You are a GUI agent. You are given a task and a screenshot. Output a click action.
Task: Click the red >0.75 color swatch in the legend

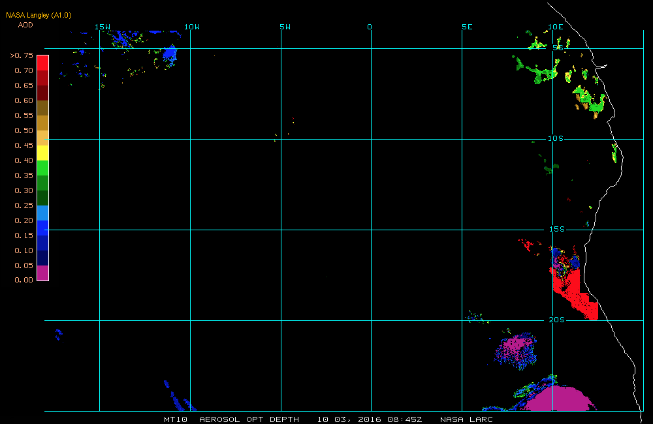tap(43, 63)
